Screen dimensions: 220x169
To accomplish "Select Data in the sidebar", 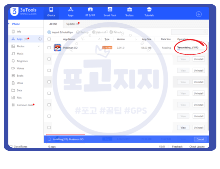I will (26, 90).
